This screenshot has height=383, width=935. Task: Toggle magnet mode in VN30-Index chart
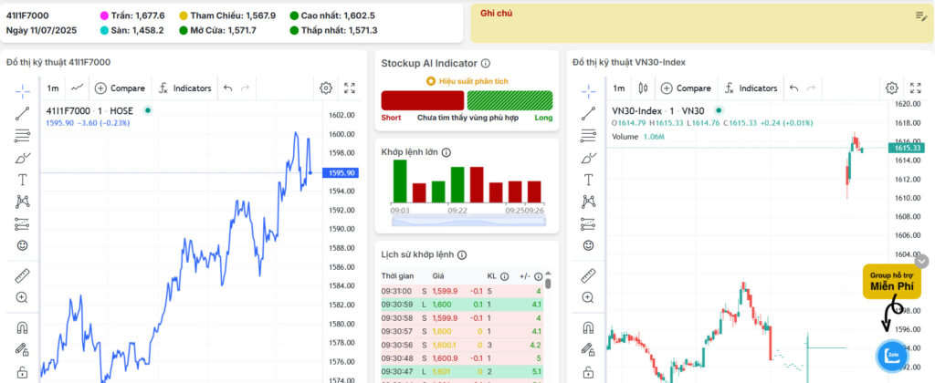coord(589,327)
